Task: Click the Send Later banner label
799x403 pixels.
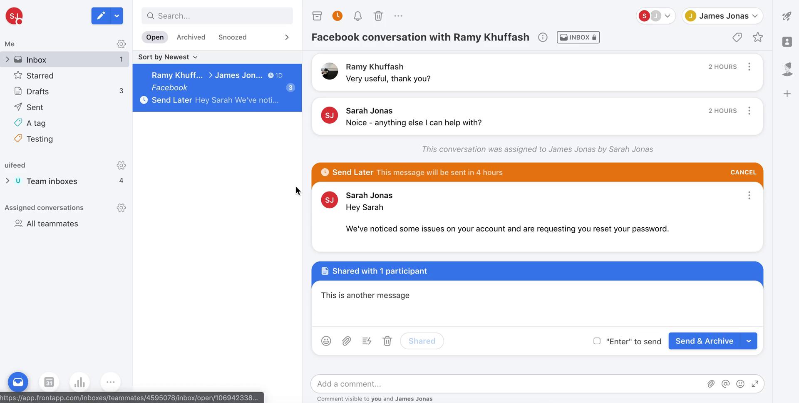Action: click(352, 172)
